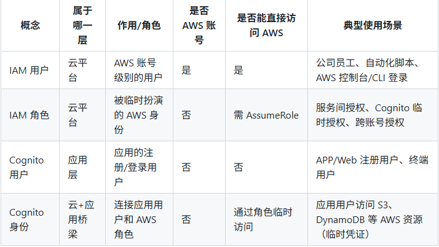Screen dimensions: 439x247
Task: Select the 通过角色临时访问 cell
Action: point(262,219)
